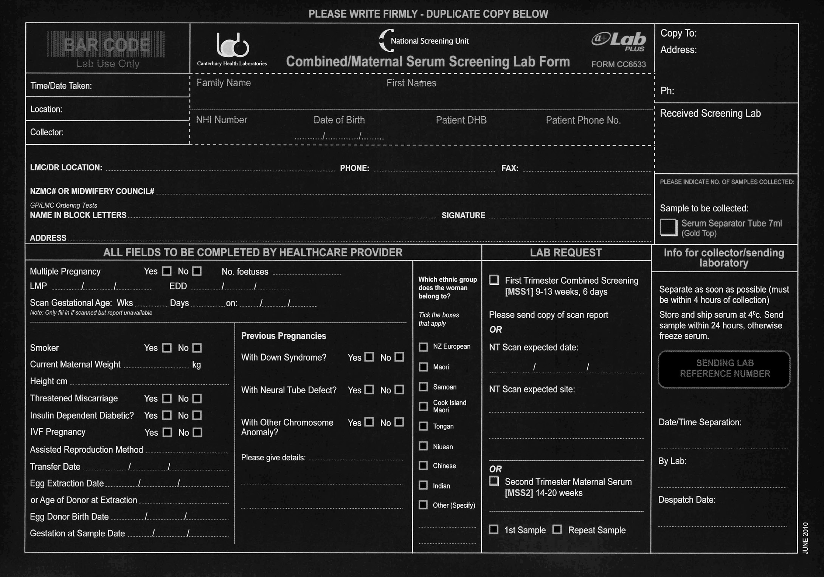This screenshot has width=824, height=577.
Task: Click the LabPlus logo
Action: point(619,41)
